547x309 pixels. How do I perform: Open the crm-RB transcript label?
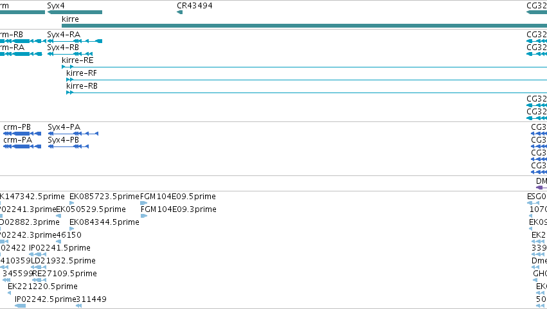[12, 35]
